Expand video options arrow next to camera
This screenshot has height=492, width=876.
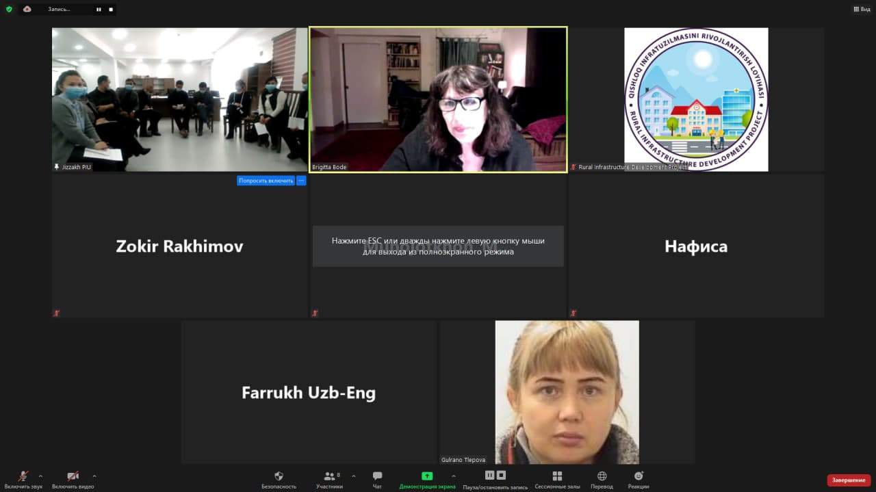tap(94, 476)
